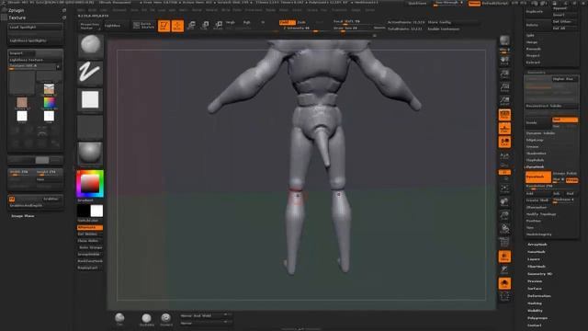Toggle the Zsub button
Image resolution: width=588 pixels, height=331 pixels.
pos(301,22)
